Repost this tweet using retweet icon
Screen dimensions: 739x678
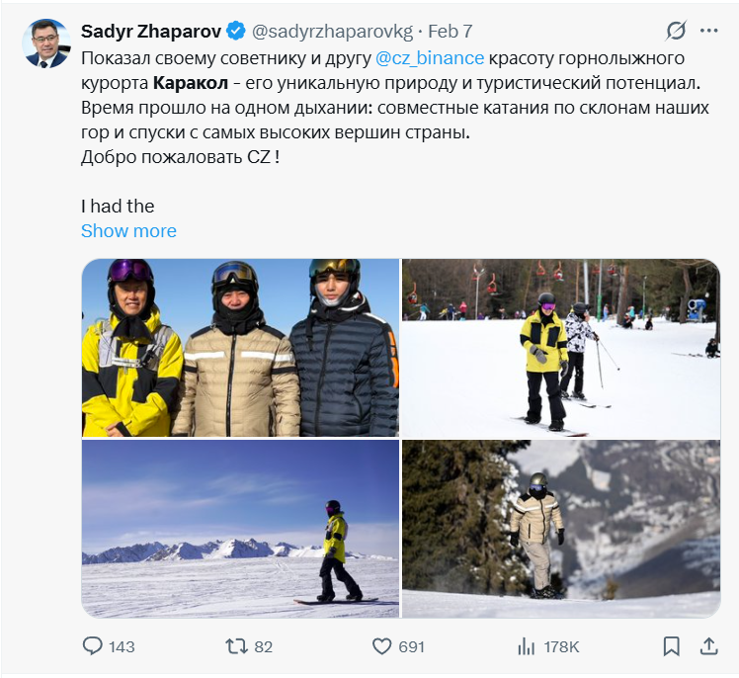[237, 646]
